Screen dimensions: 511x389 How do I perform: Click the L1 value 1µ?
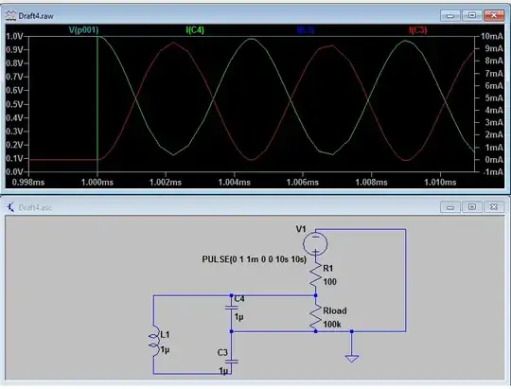(x=165, y=350)
